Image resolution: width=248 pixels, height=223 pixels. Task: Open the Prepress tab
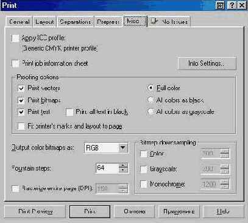click(108, 22)
